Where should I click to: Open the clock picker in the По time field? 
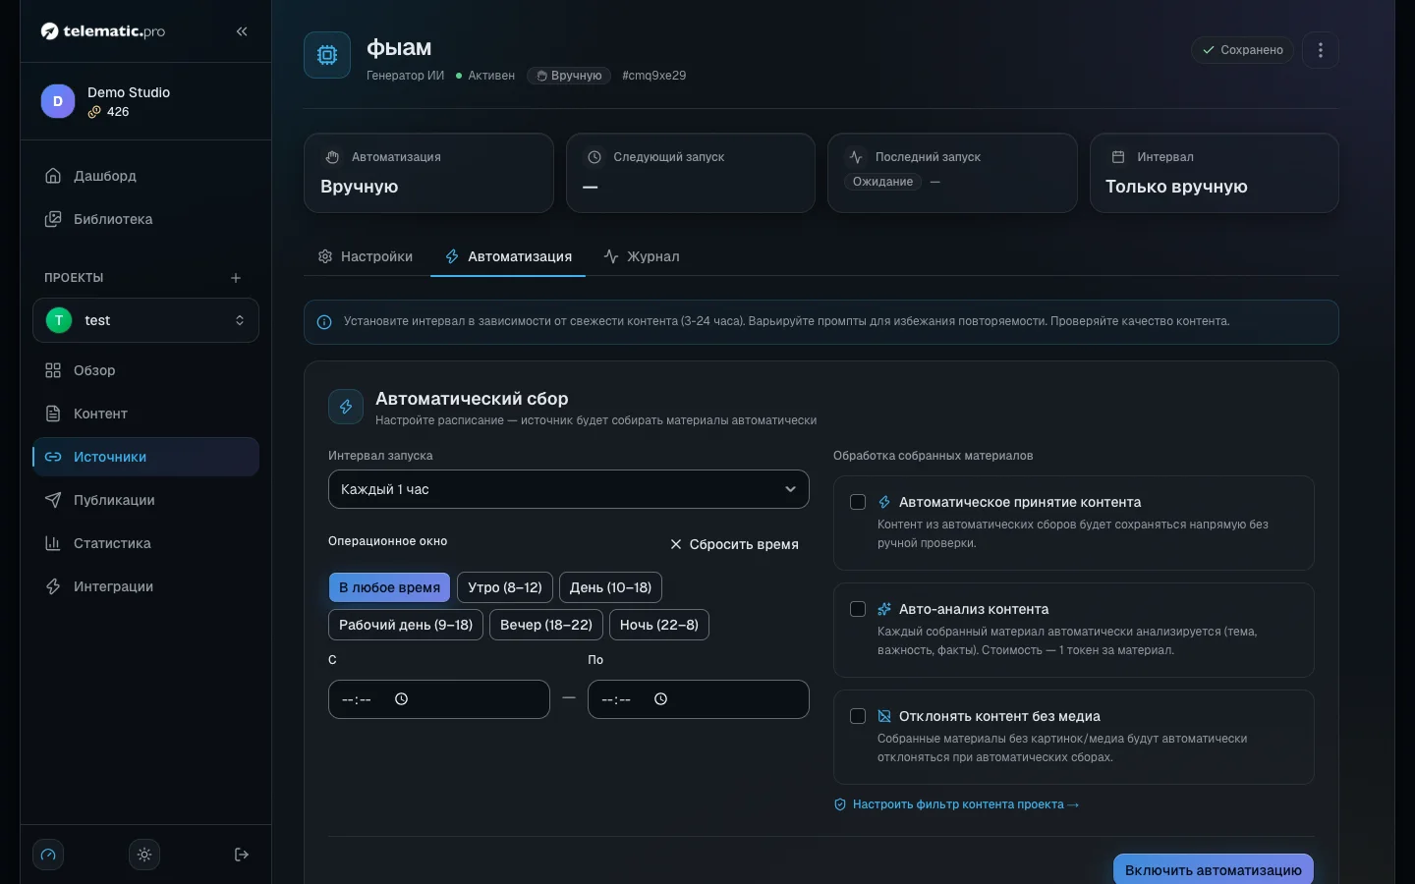pos(660,699)
